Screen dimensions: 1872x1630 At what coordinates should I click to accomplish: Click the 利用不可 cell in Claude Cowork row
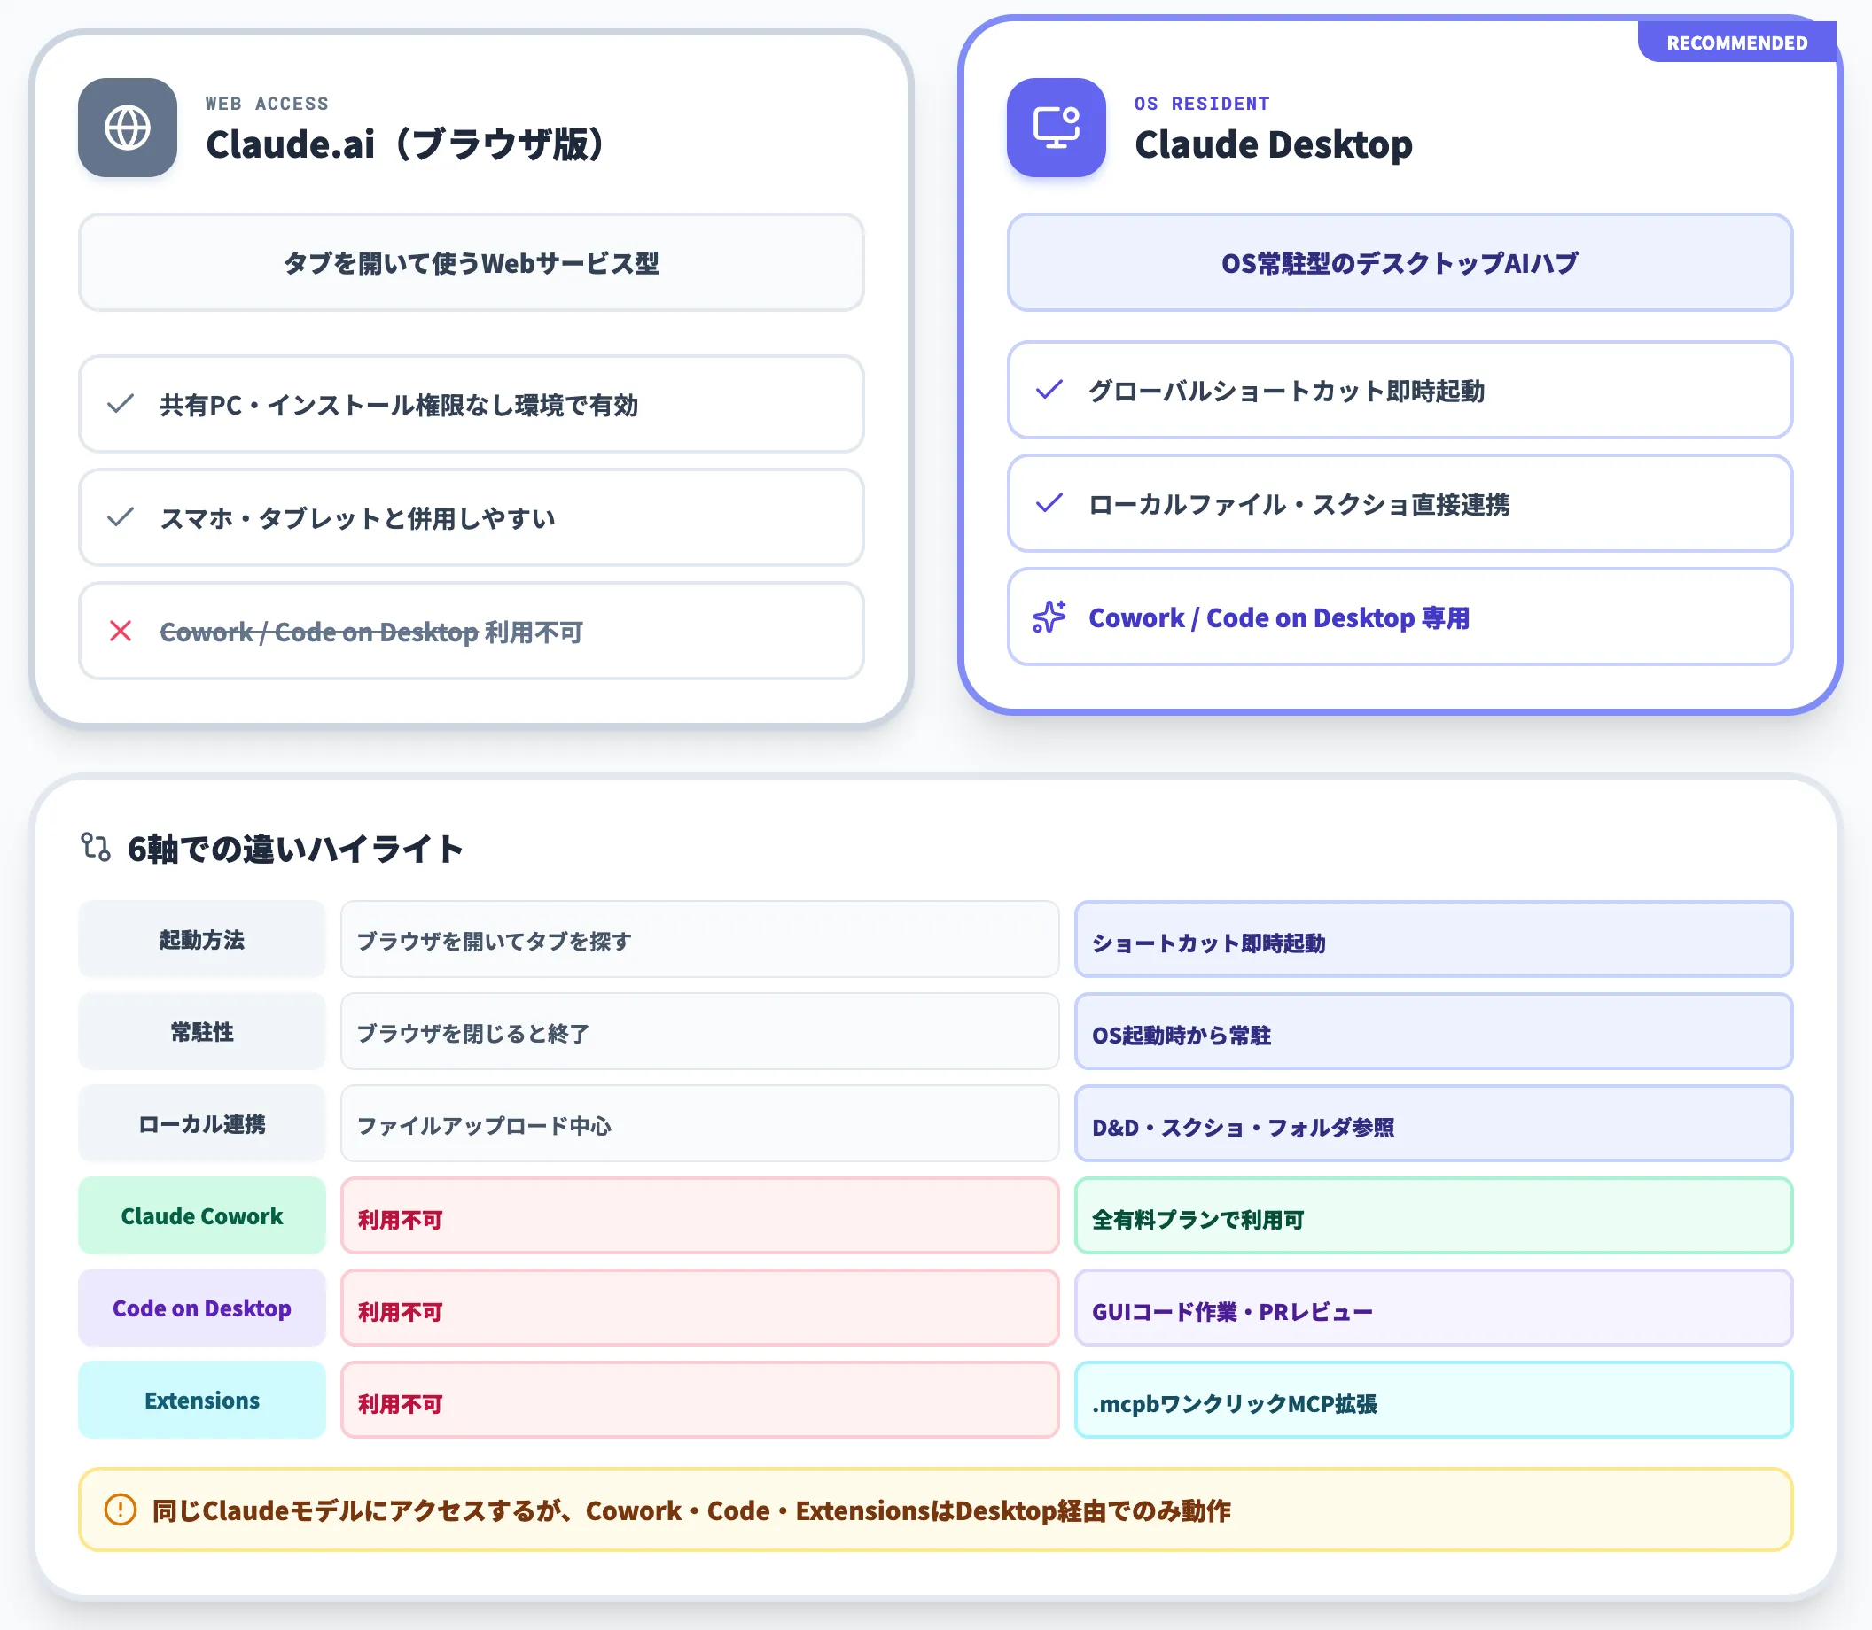click(700, 1215)
